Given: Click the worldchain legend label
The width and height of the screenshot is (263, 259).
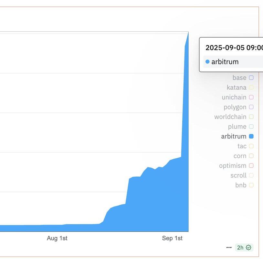Looking at the screenshot, I should pos(230,117).
